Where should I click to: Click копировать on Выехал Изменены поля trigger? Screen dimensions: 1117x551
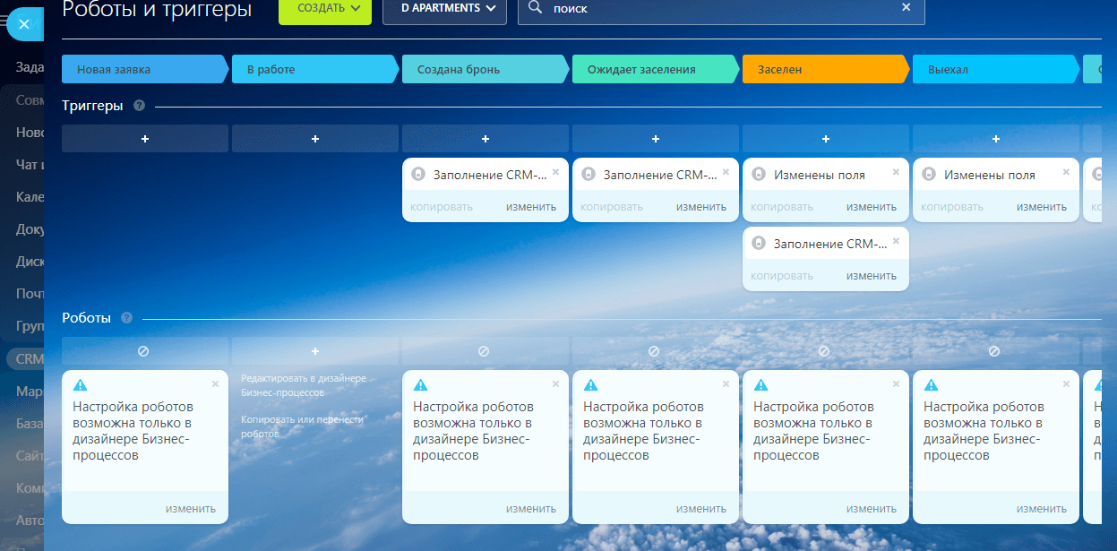pos(952,207)
